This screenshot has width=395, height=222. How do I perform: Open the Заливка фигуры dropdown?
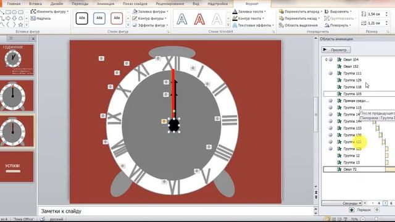(x=151, y=12)
